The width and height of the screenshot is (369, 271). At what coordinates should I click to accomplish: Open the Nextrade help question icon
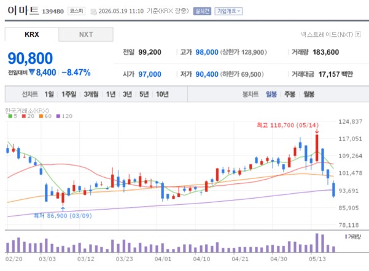(x=358, y=34)
